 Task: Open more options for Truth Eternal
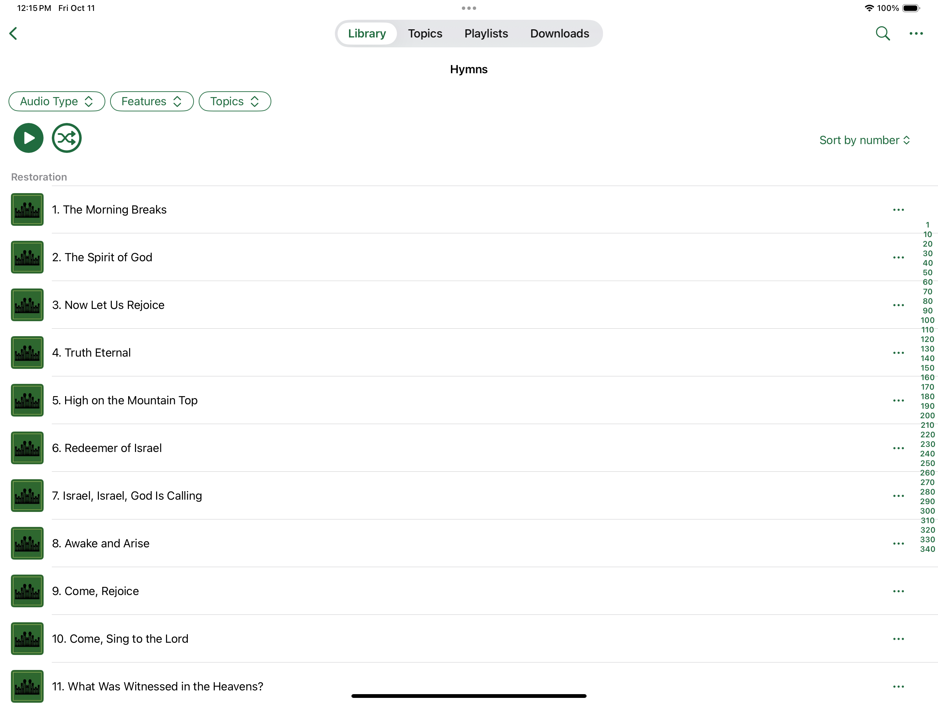(x=898, y=353)
